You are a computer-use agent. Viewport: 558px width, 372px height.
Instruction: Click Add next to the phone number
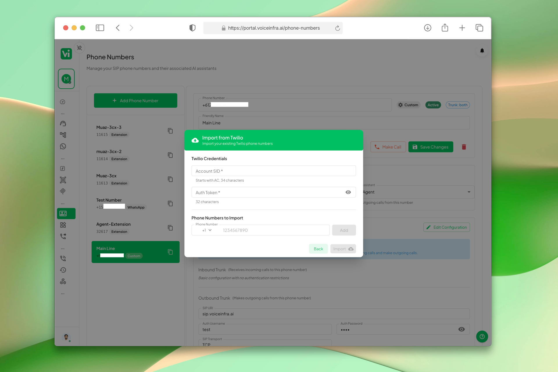(x=344, y=230)
